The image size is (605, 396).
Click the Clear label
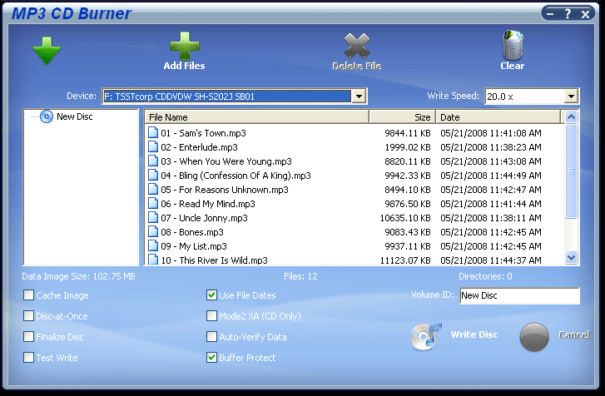(x=513, y=66)
